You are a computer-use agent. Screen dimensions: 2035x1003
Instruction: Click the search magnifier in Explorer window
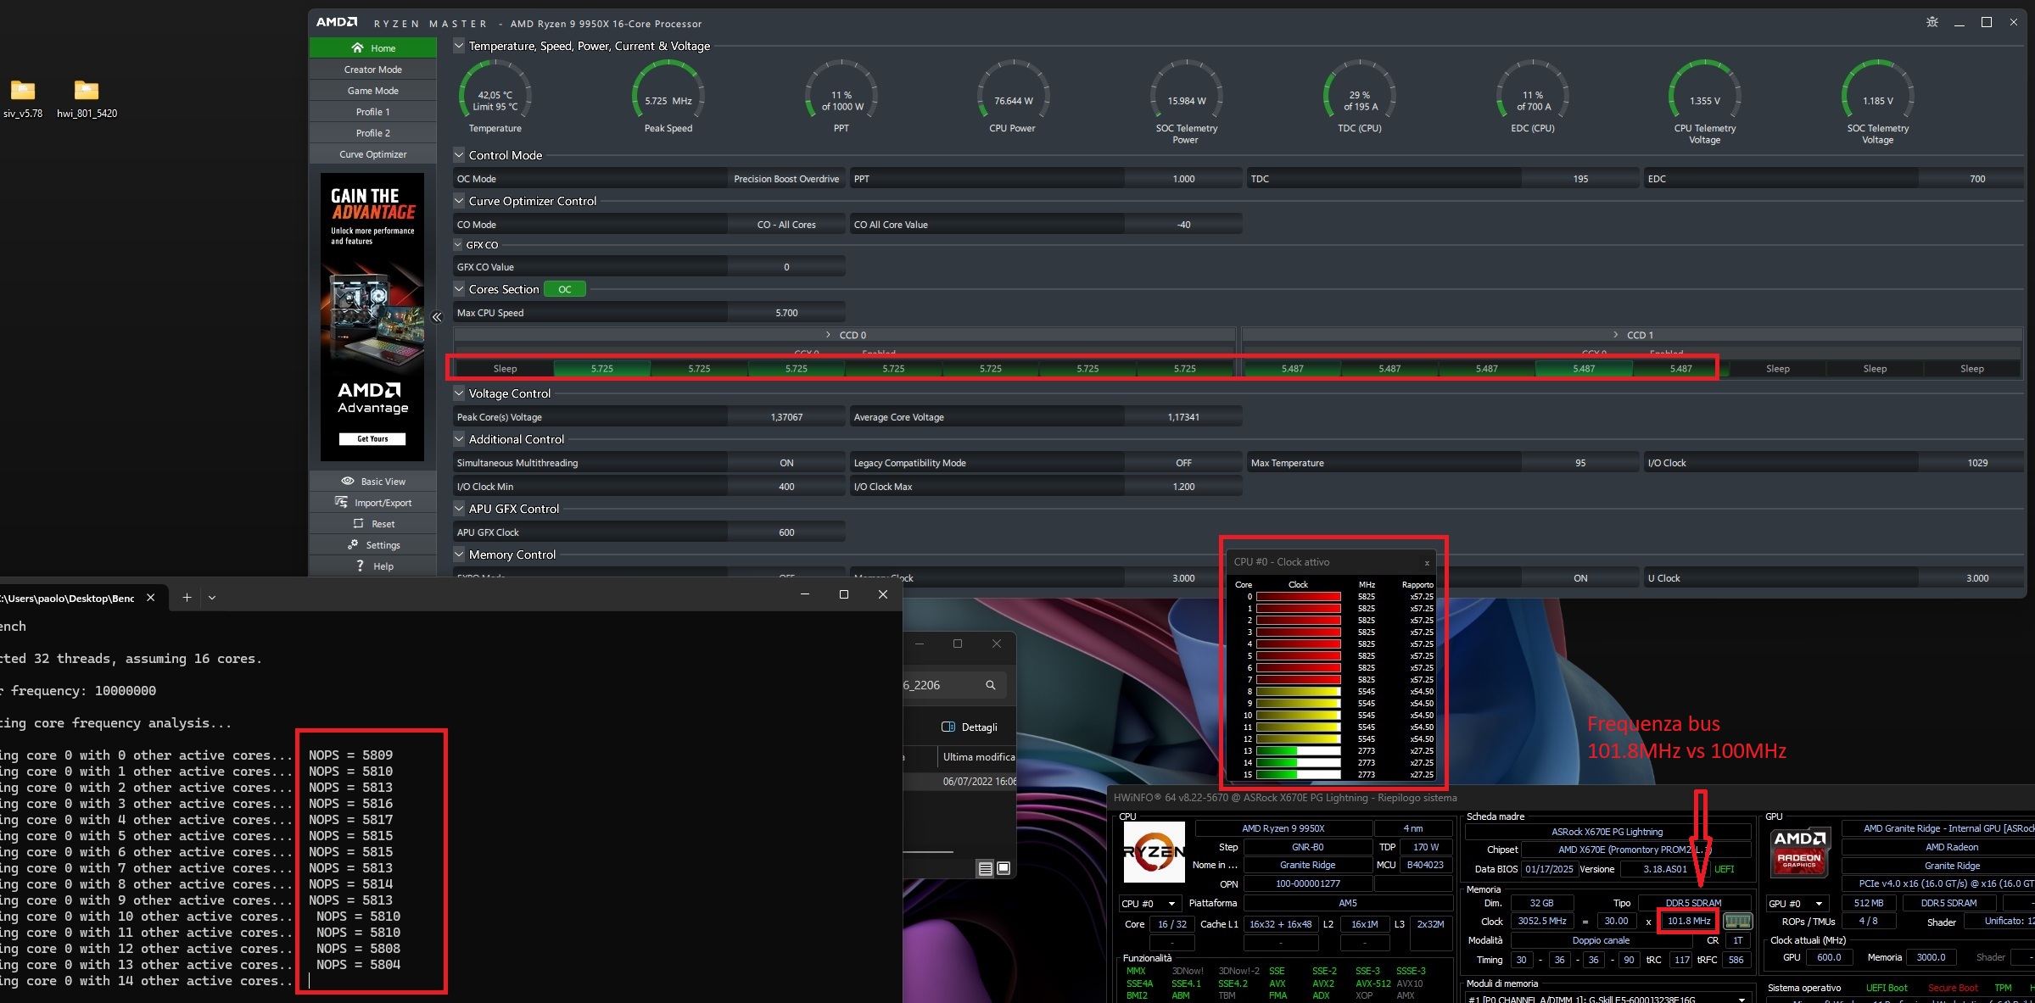click(x=990, y=685)
